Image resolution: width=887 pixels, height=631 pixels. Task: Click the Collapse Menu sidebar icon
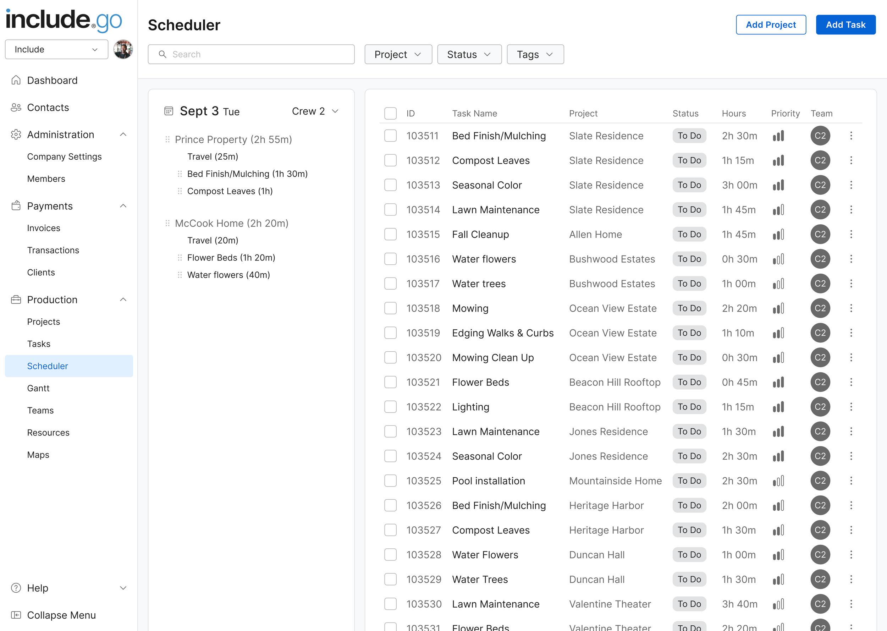pyautogui.click(x=16, y=615)
